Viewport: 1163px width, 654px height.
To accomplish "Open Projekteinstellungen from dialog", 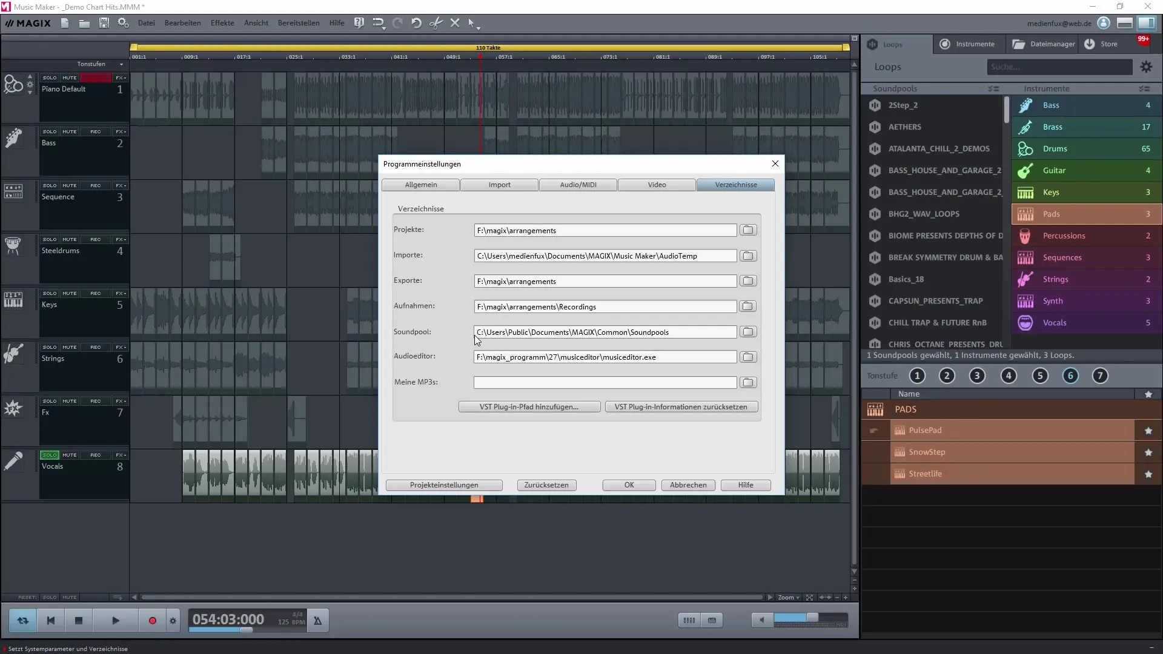I will click(x=444, y=485).
